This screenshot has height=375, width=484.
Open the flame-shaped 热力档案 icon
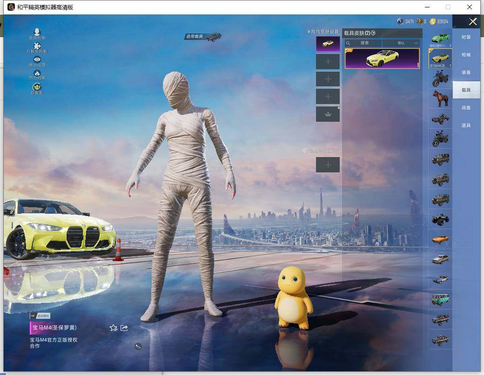coord(37,73)
